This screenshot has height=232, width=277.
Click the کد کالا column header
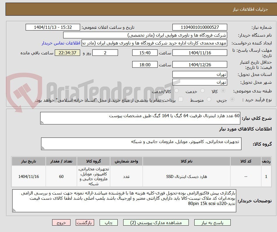[x=246, y=161]
